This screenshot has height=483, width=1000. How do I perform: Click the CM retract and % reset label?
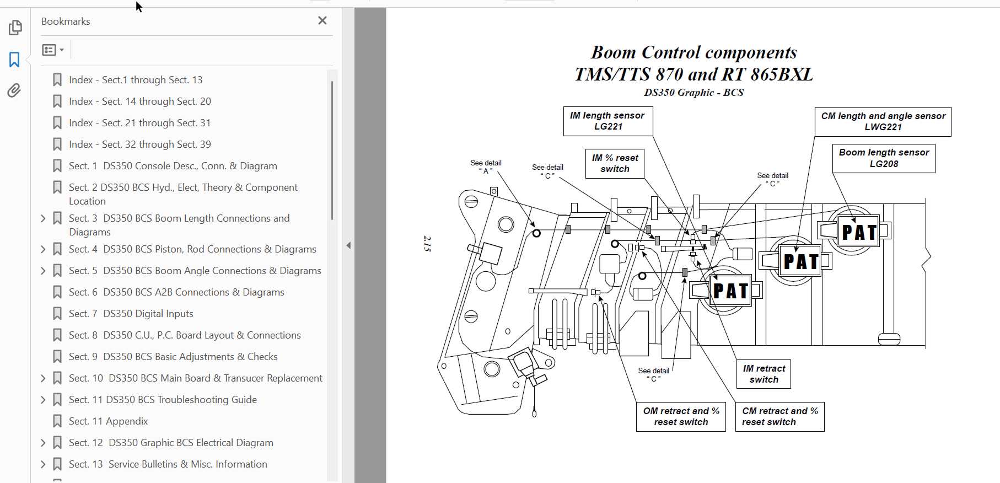click(780, 416)
